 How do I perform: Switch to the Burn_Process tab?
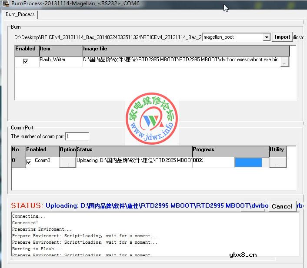(x=20, y=14)
